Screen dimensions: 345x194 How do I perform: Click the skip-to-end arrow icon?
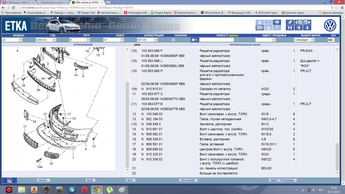(x=290, y=28)
